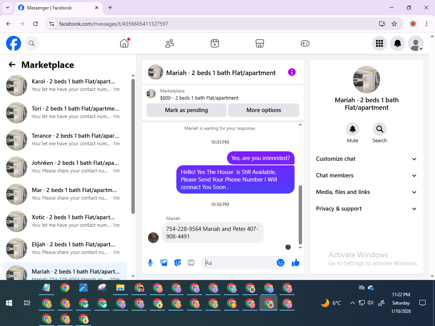435x326 pixels.
Task: Open the emoji picker smiley icon
Action: coord(281,263)
